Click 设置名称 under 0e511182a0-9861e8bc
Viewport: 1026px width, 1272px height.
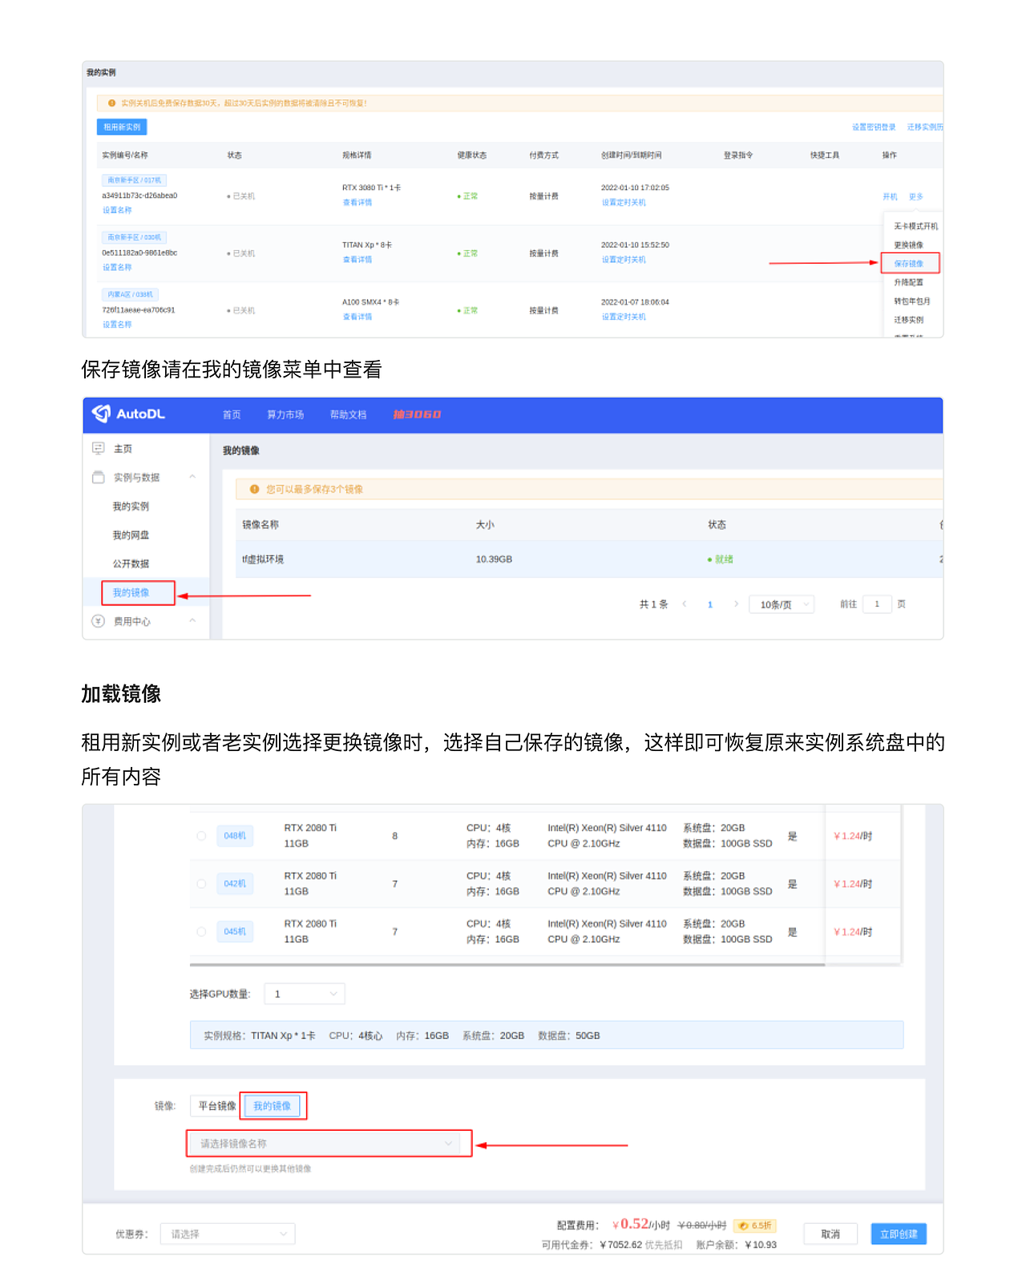click(117, 268)
